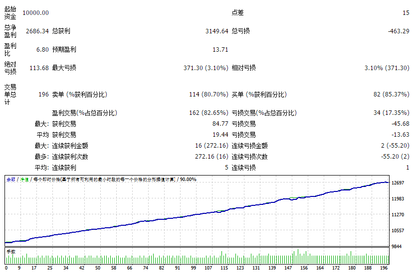
Task: Click maximal drawdown value 371.30 (3.10%)
Action: (x=206, y=68)
